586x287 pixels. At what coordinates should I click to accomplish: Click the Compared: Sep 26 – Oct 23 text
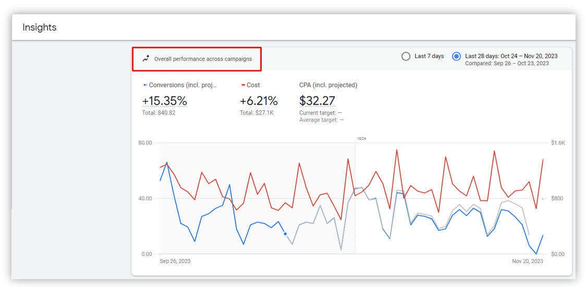[x=507, y=63]
